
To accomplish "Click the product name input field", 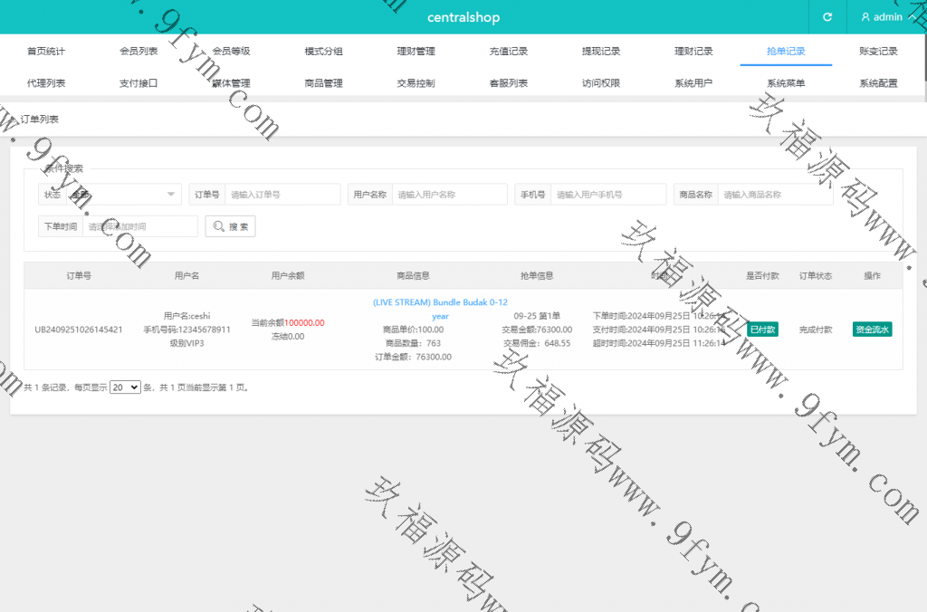I will coord(774,195).
